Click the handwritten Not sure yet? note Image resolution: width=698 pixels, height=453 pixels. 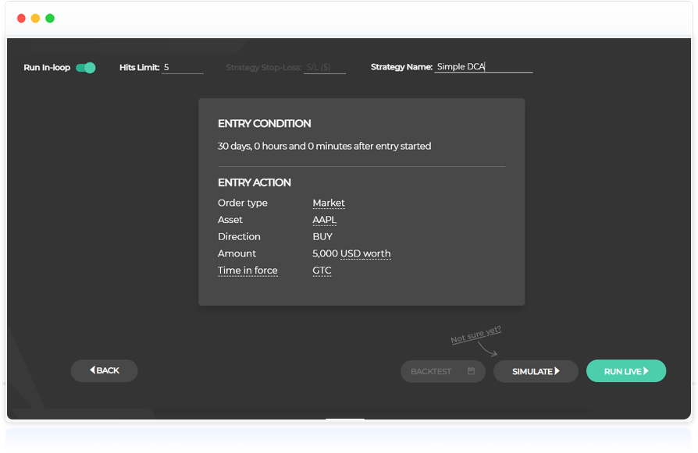pos(476,334)
